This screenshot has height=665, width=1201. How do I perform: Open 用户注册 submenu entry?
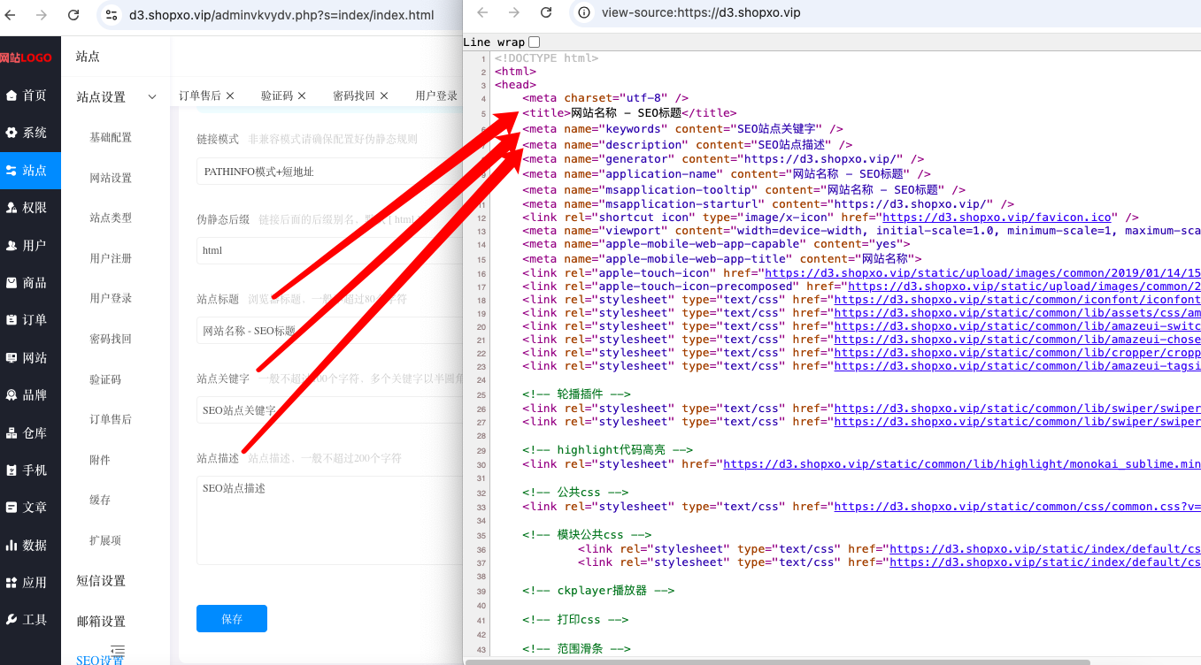(111, 258)
